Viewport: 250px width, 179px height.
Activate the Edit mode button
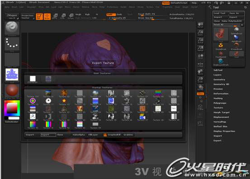(x=39, y=16)
